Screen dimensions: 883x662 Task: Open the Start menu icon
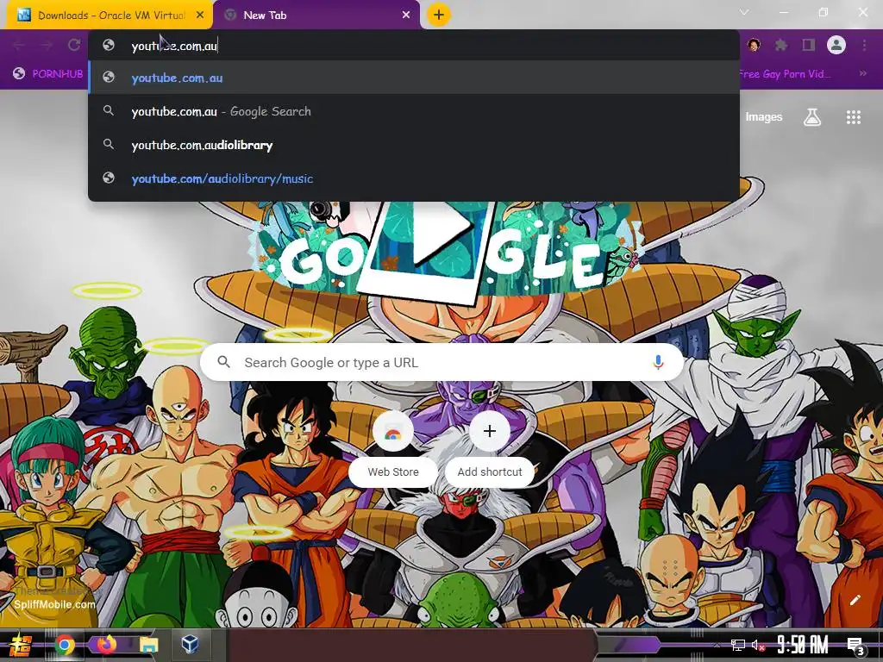[20, 645]
